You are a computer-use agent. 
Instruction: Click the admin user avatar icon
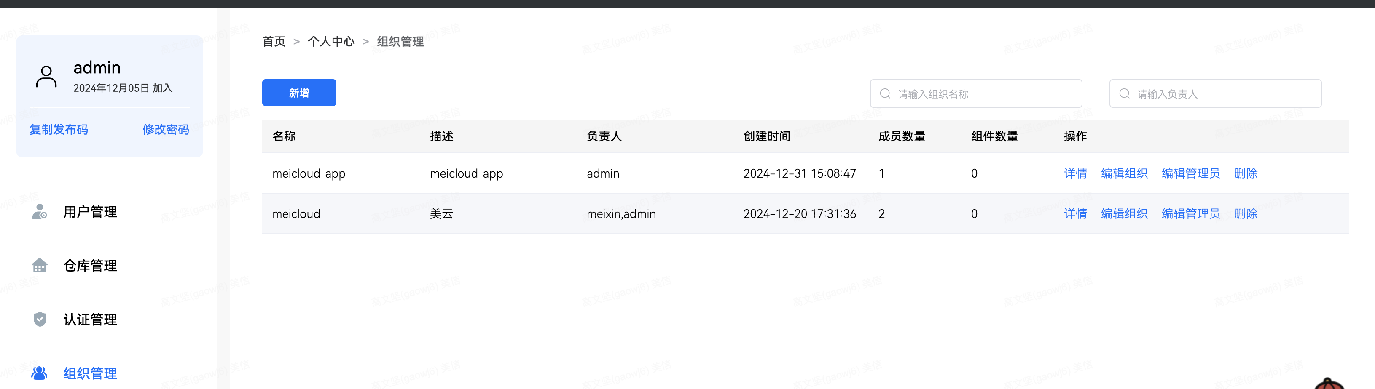pyautogui.click(x=46, y=77)
